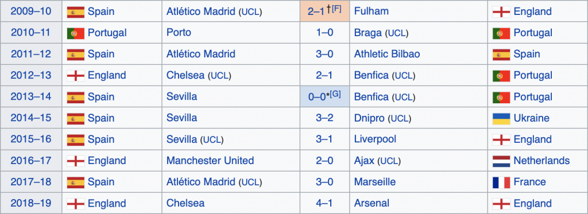Open Manchester United link
588x214 pixels.
pyautogui.click(x=210, y=161)
